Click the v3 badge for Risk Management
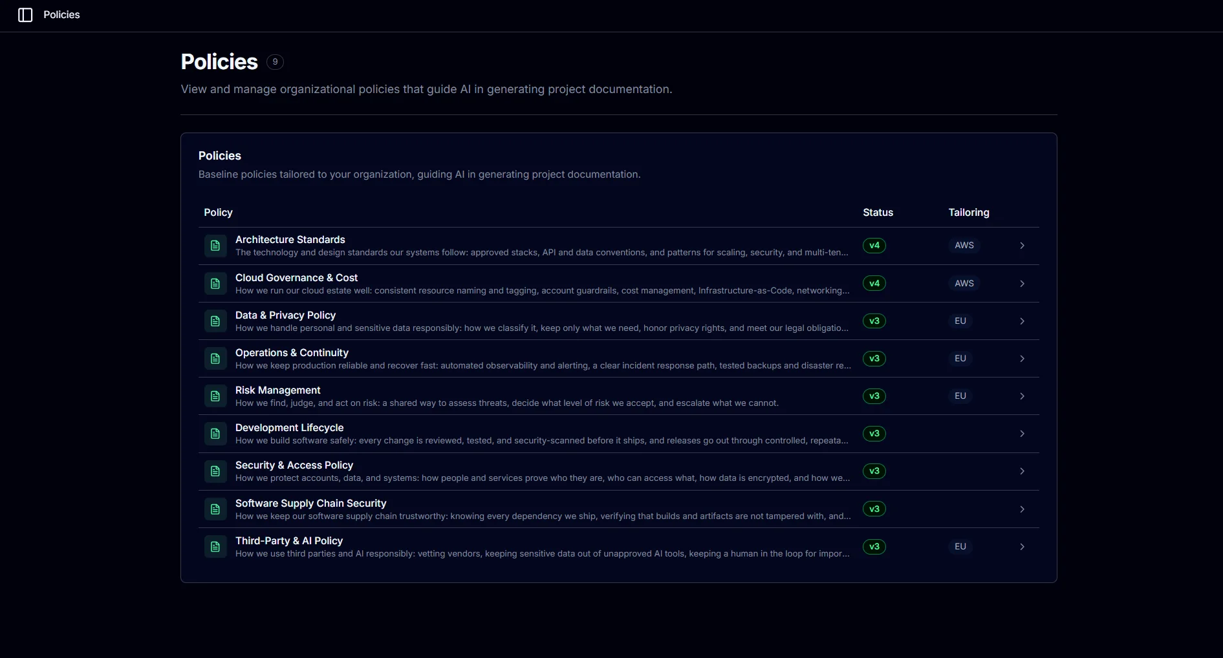Image resolution: width=1223 pixels, height=658 pixels. [874, 396]
